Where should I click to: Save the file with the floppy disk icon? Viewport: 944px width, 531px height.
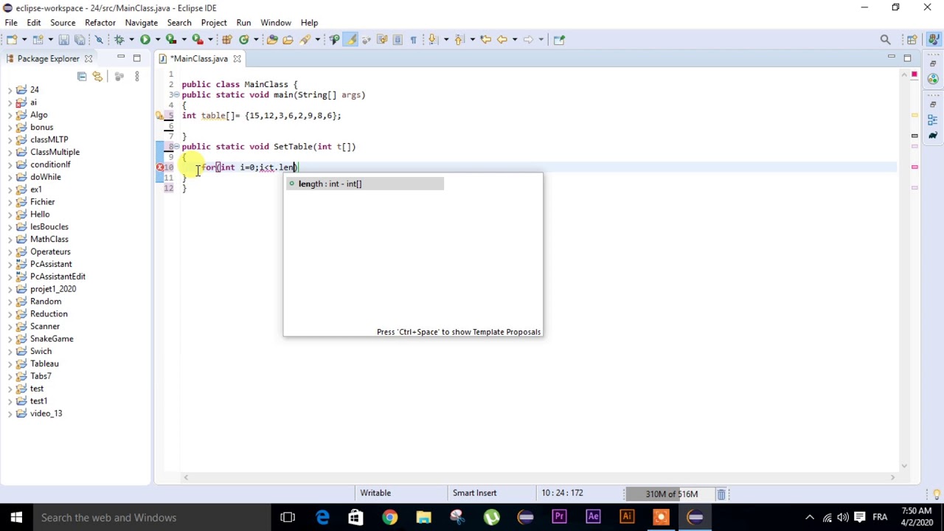(63, 40)
